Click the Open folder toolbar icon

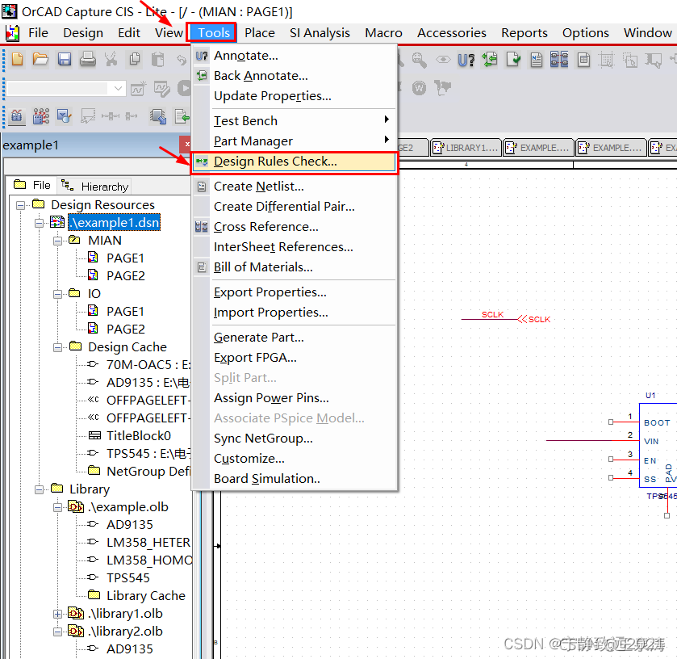point(40,59)
